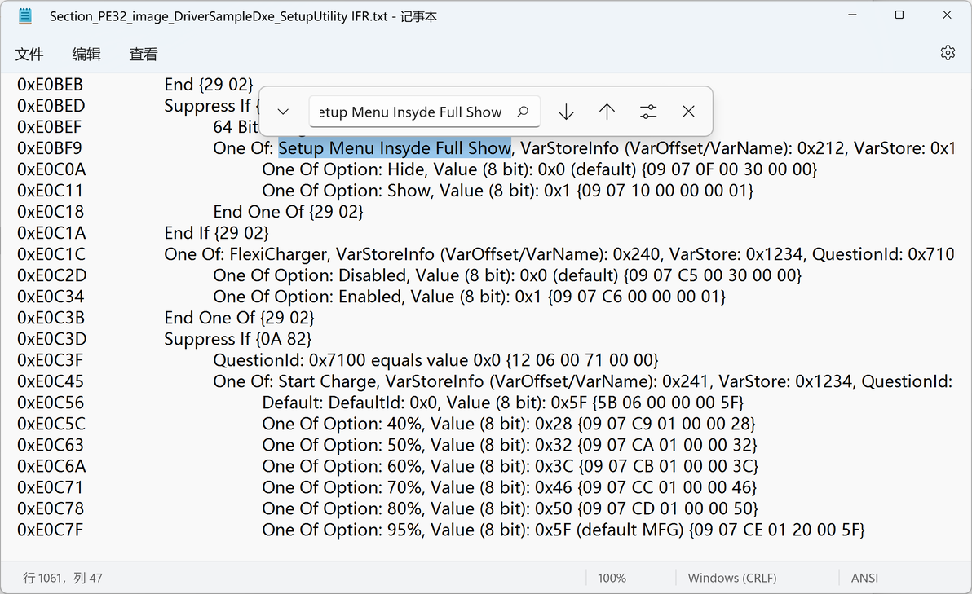Click the line and column position indicator
Viewport: 972px width, 594px height.
click(63, 578)
